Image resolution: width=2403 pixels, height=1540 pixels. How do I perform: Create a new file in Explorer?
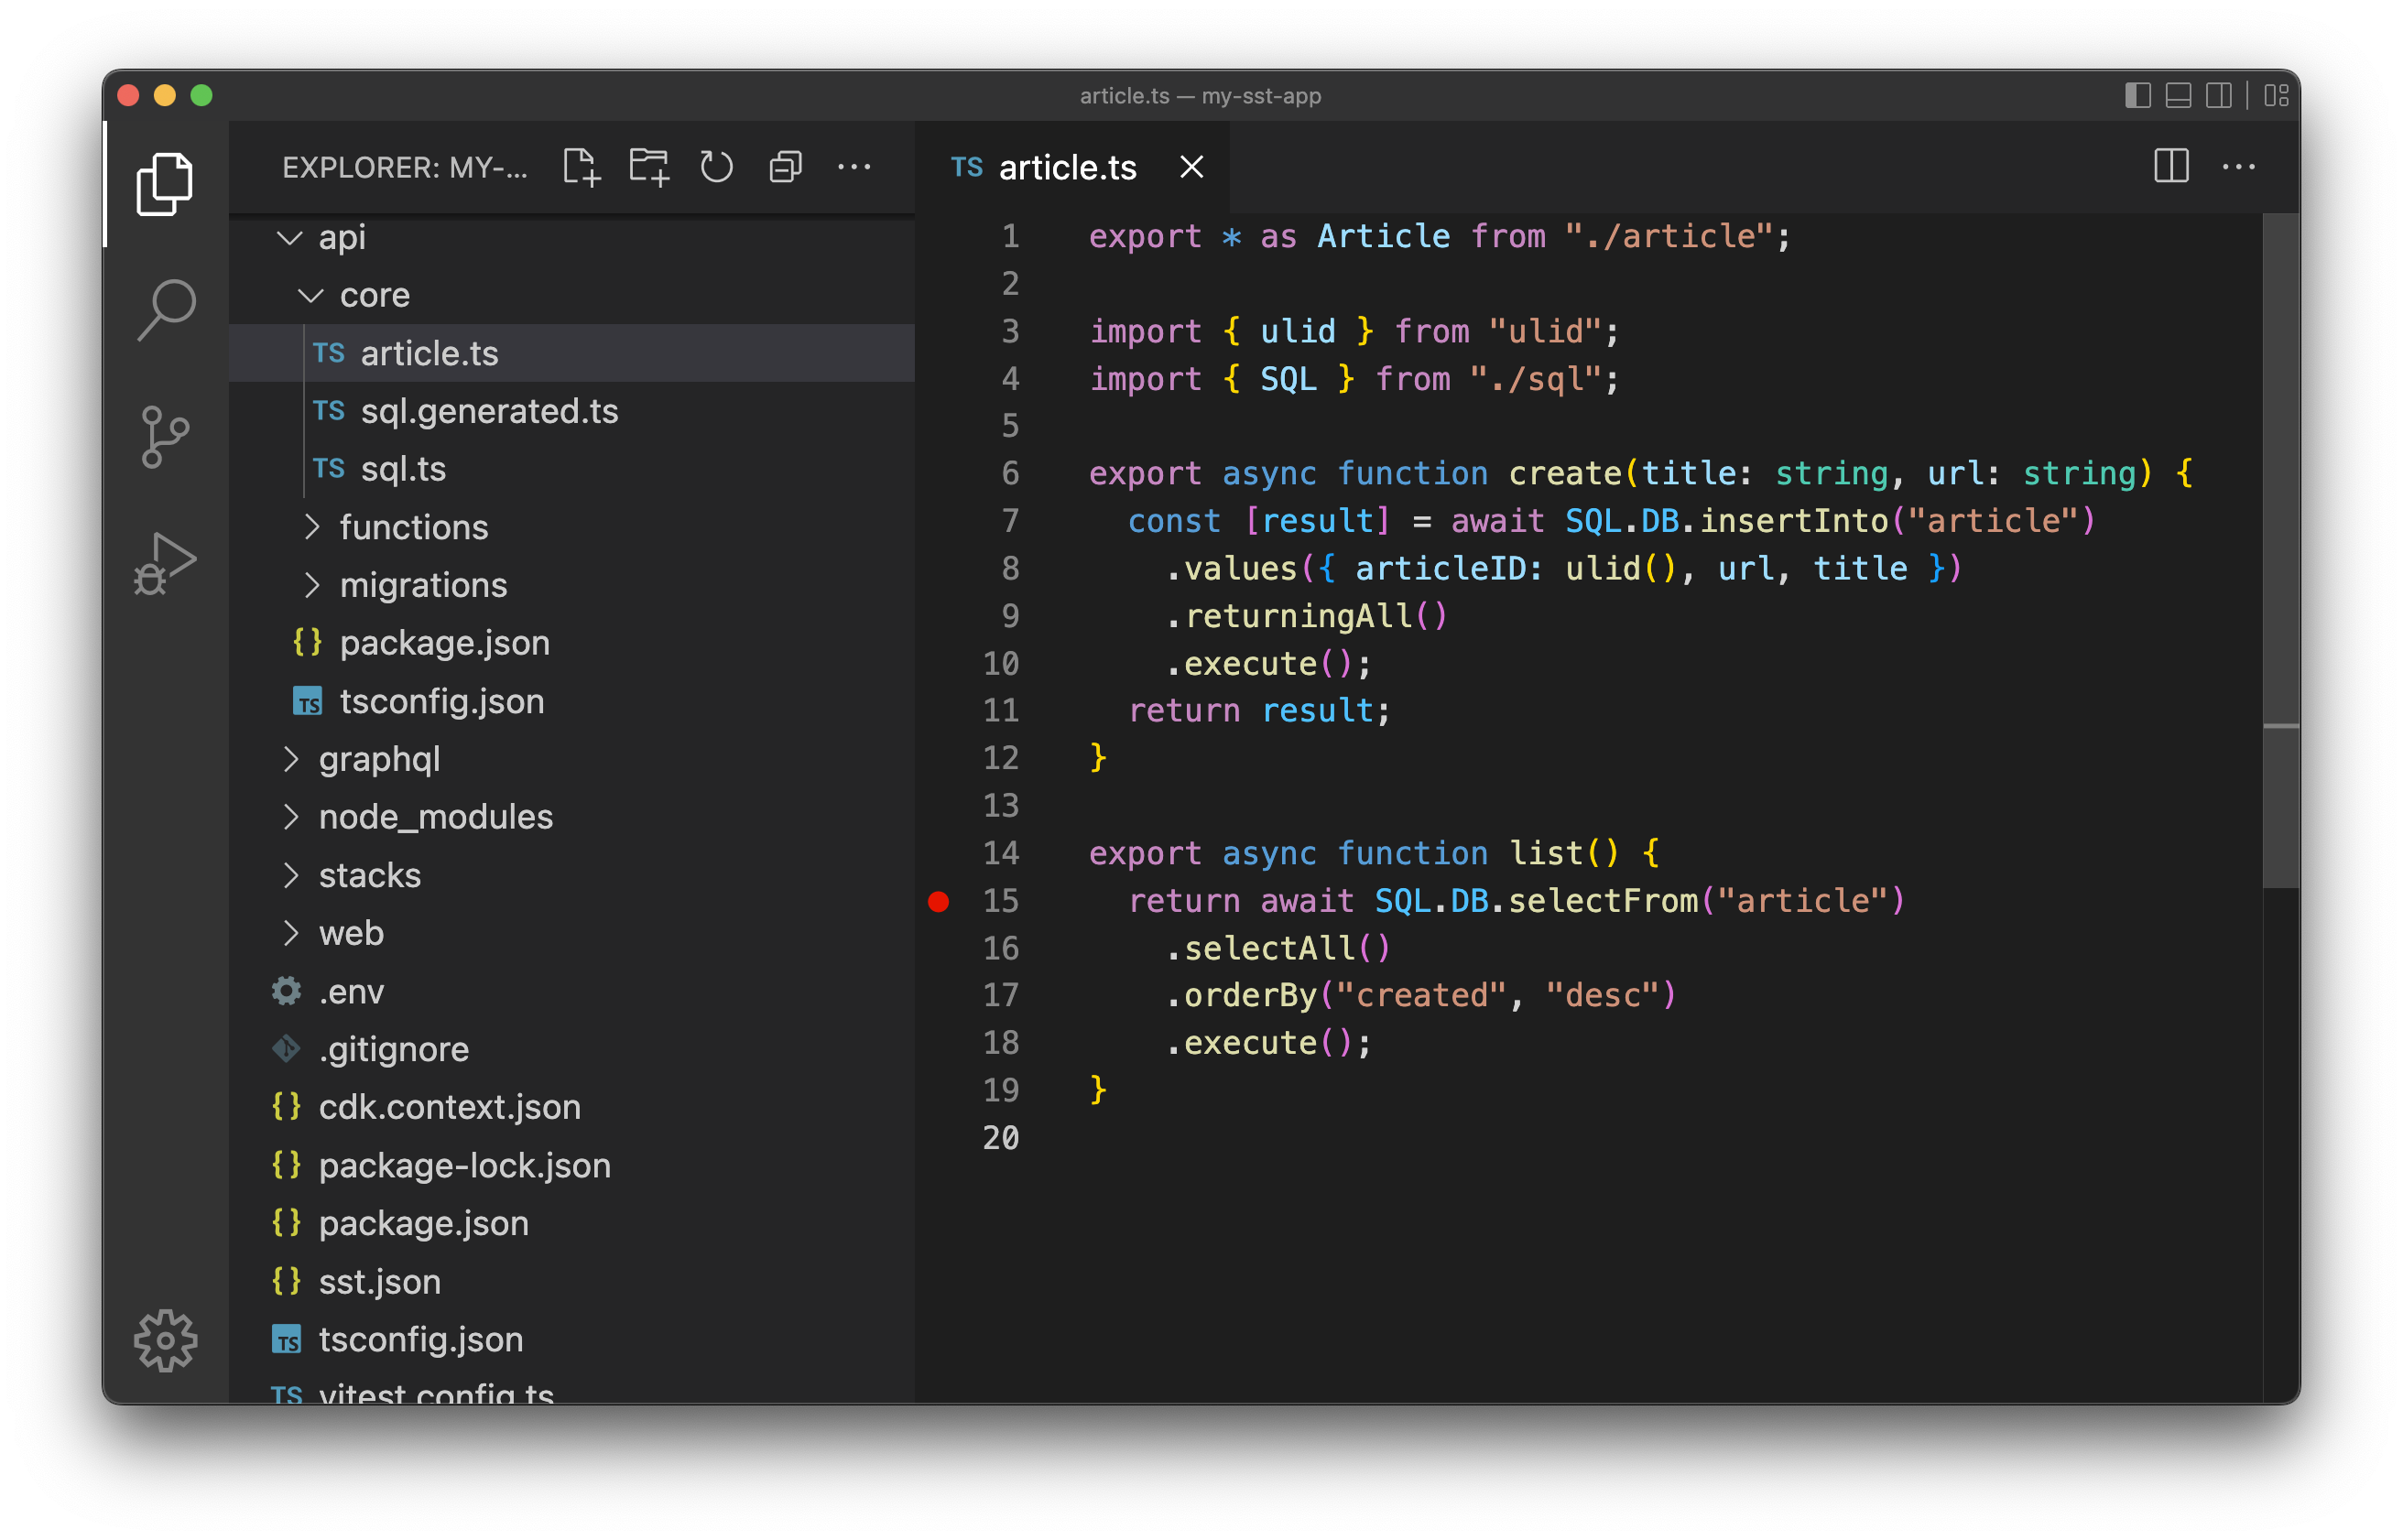583,167
